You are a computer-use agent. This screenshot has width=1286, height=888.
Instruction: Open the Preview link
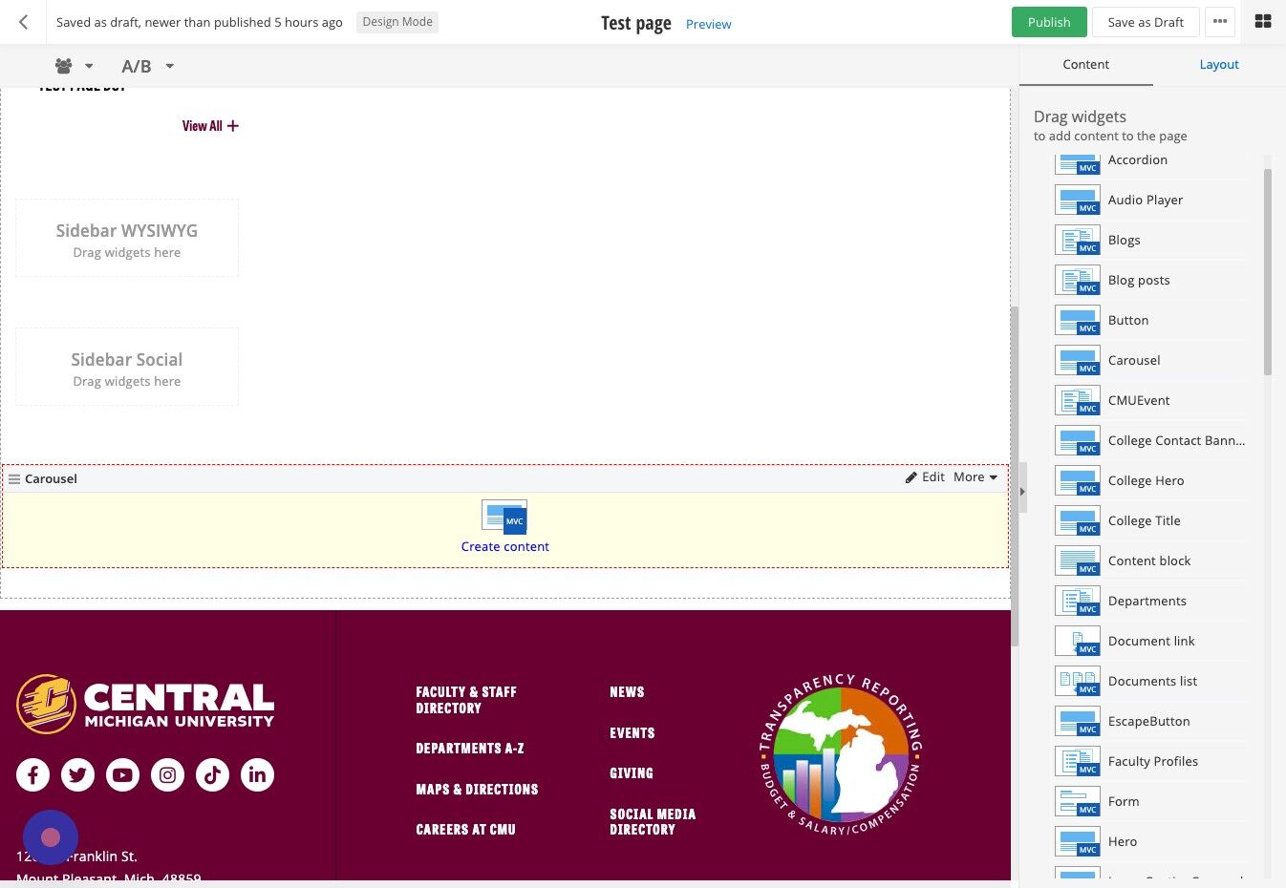tap(708, 24)
